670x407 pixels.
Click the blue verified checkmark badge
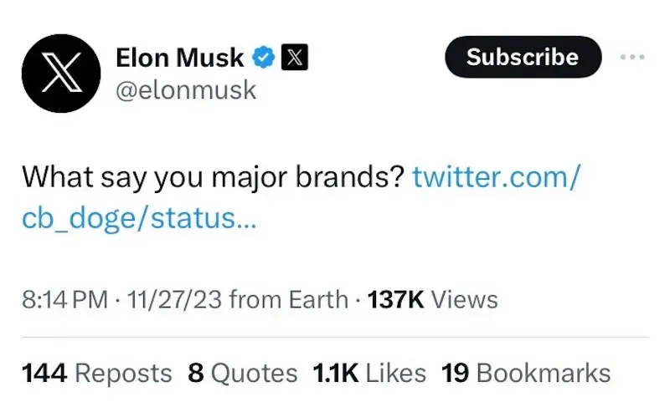262,57
